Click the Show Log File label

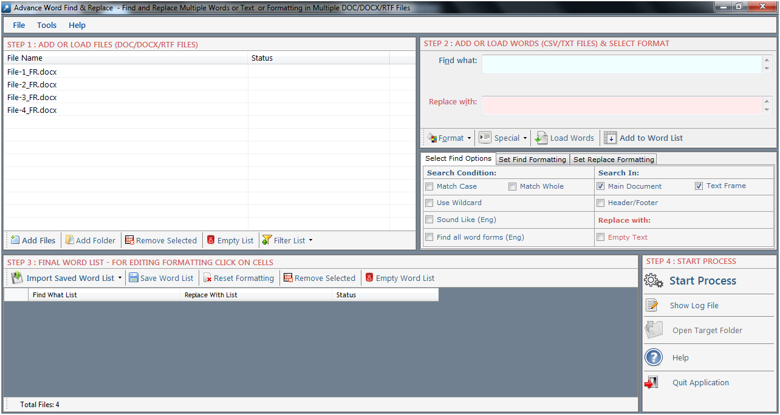[694, 306]
